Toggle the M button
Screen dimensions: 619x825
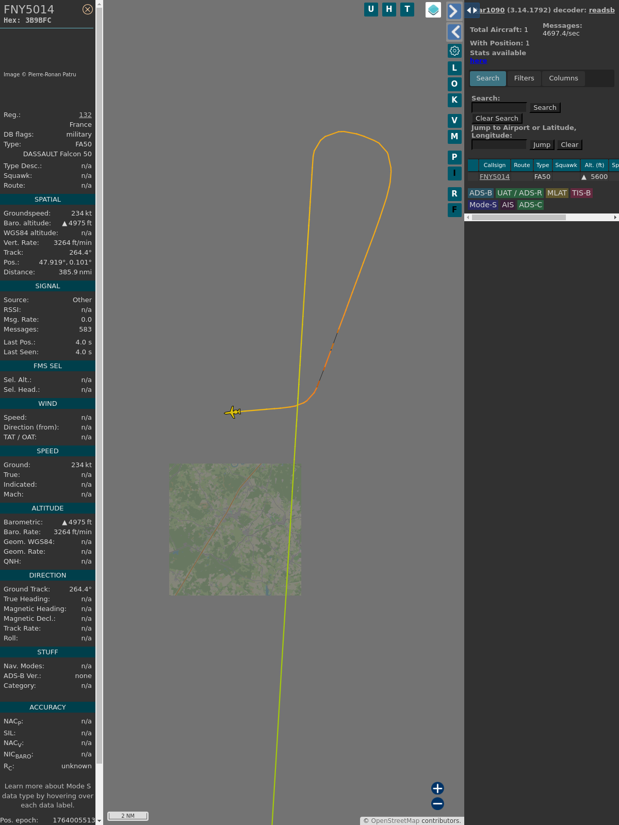pos(454,137)
